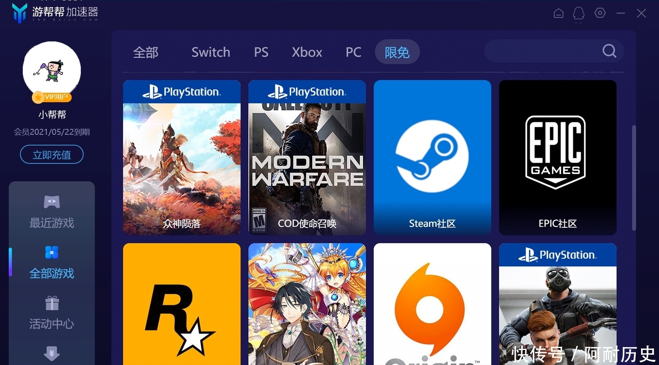Switch to the Switch tab
This screenshot has width=659, height=365.
pyautogui.click(x=211, y=52)
